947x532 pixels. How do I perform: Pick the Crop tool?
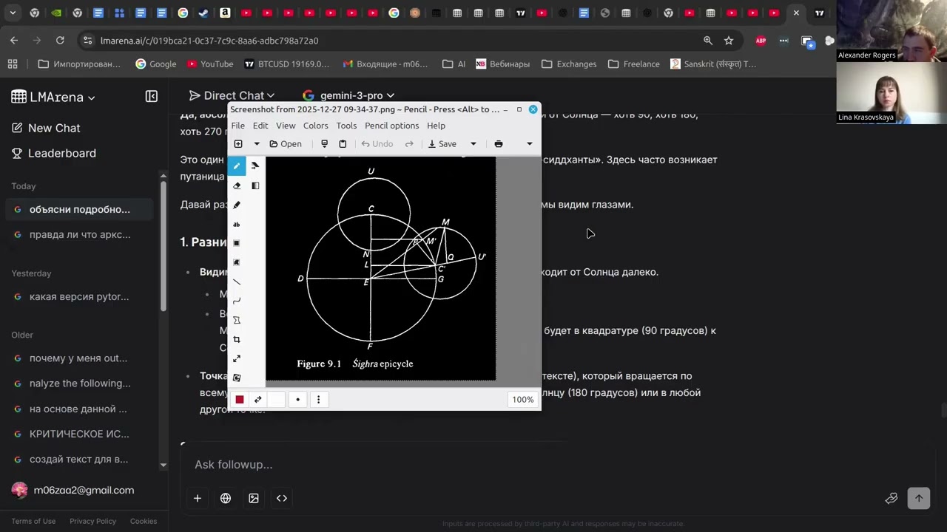237,339
